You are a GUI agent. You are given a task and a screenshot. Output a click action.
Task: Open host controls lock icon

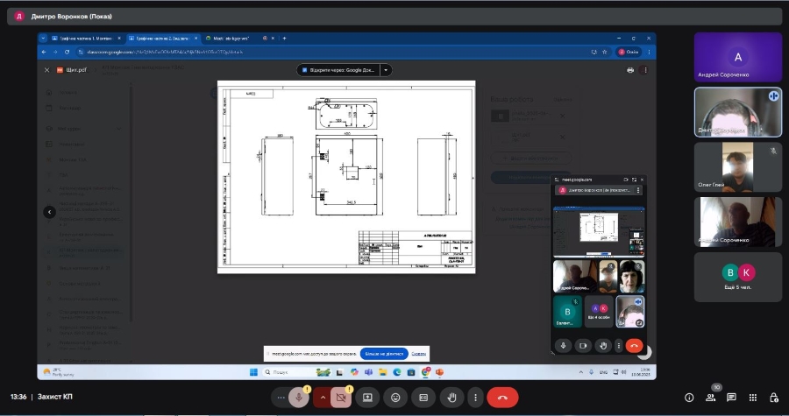point(773,398)
